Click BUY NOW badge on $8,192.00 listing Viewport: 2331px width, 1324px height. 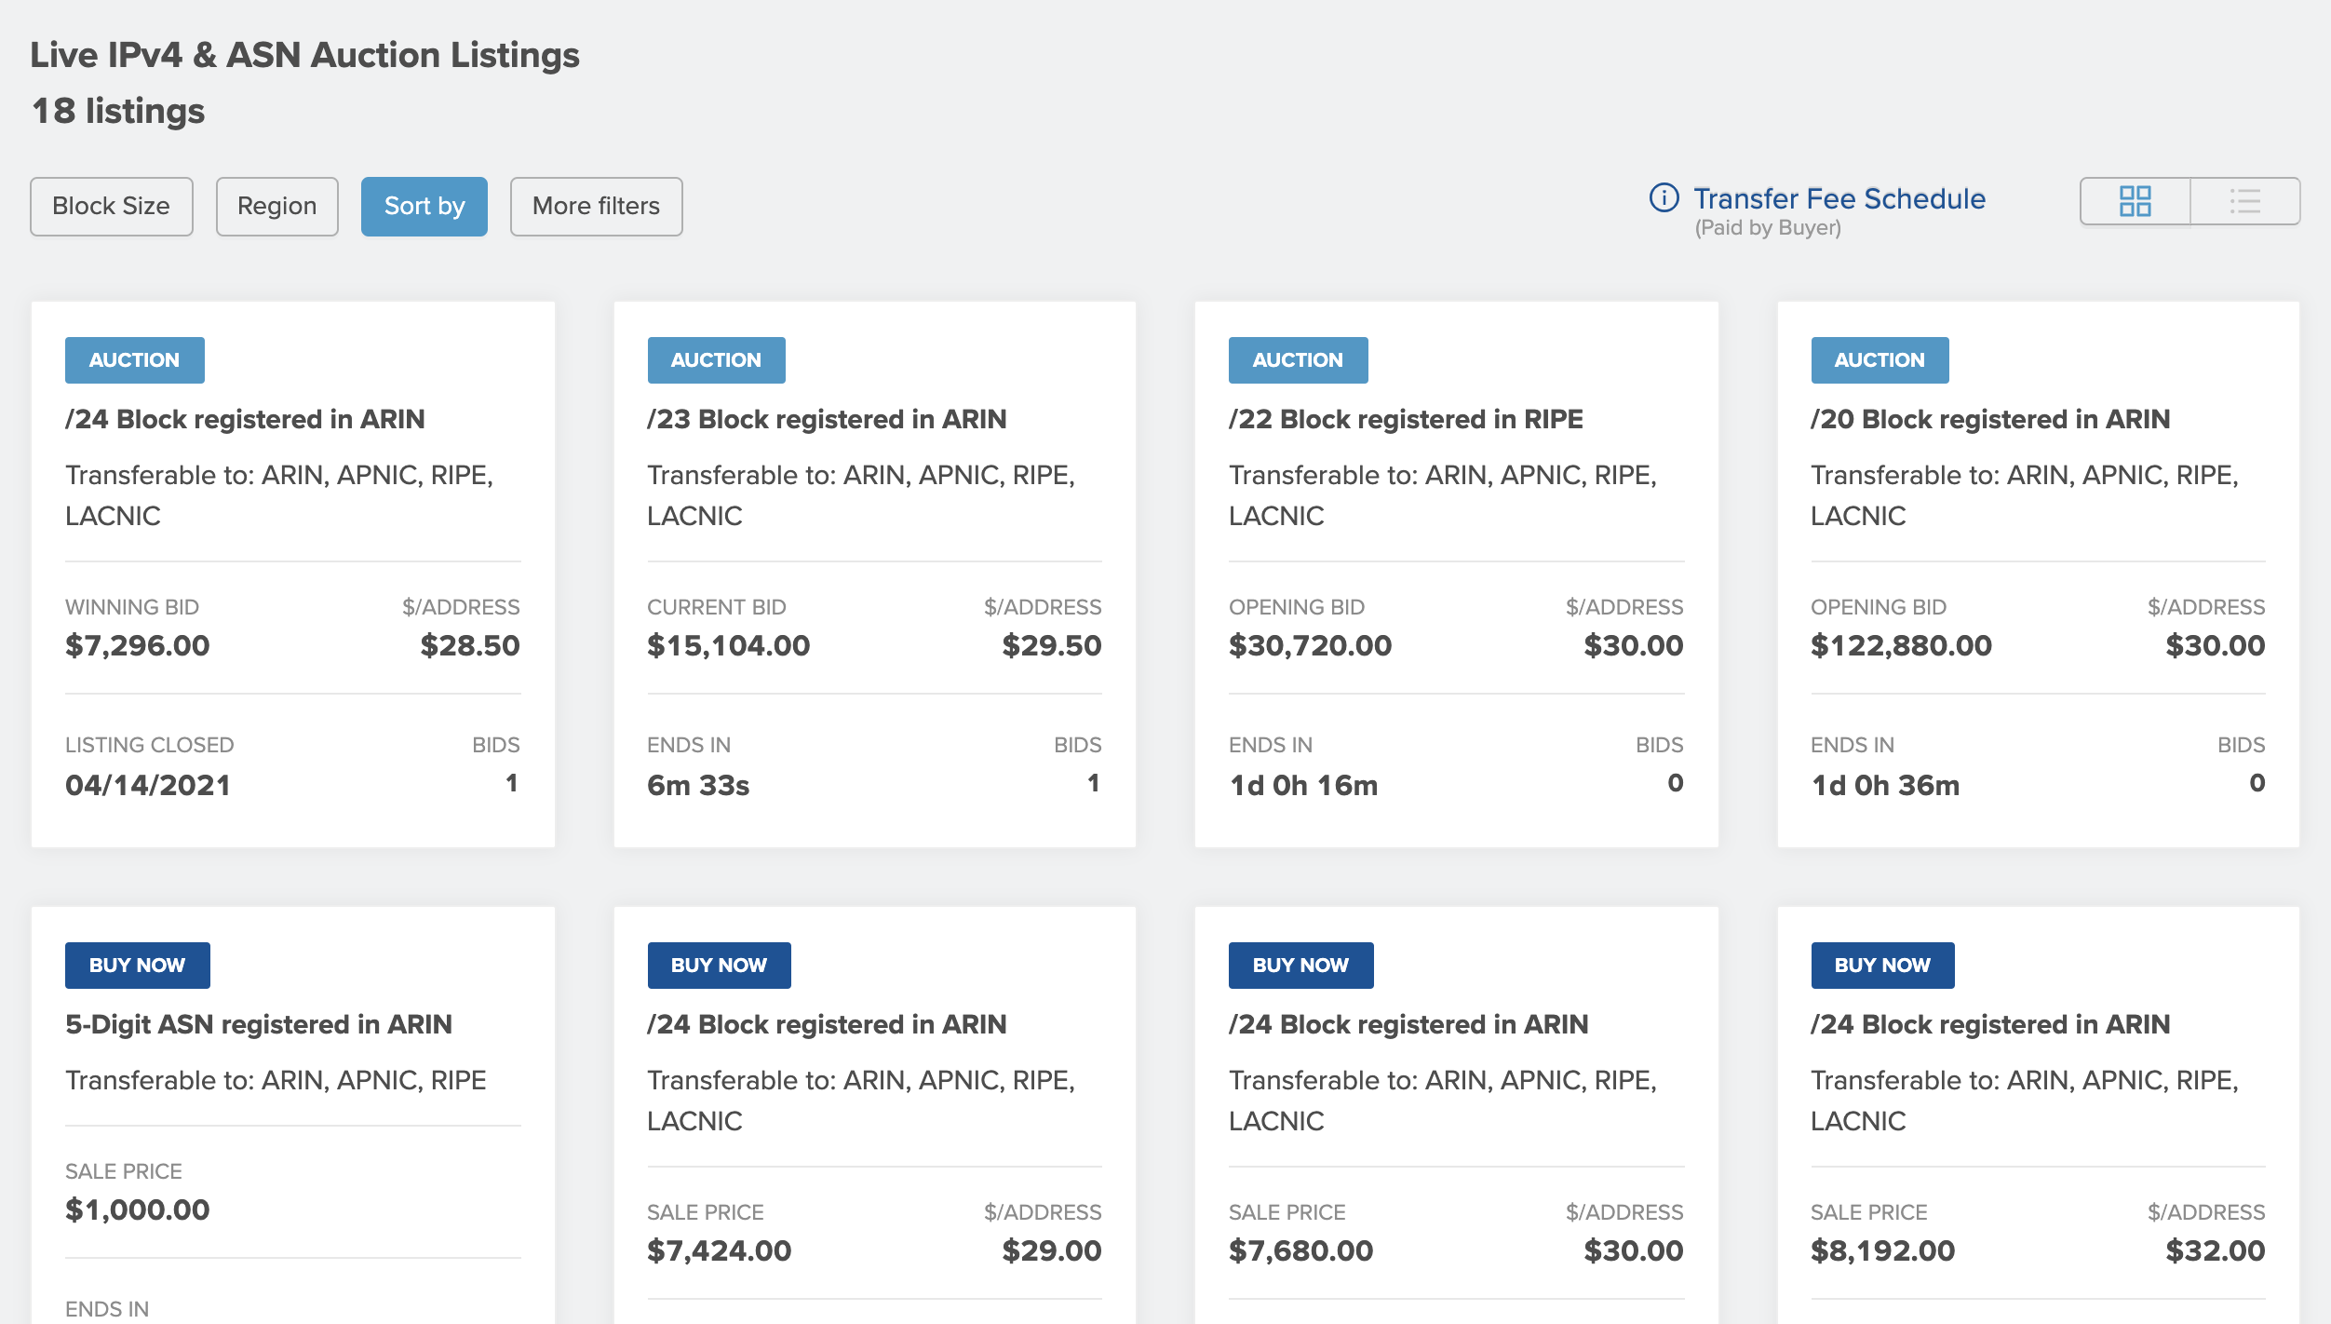1882,965
